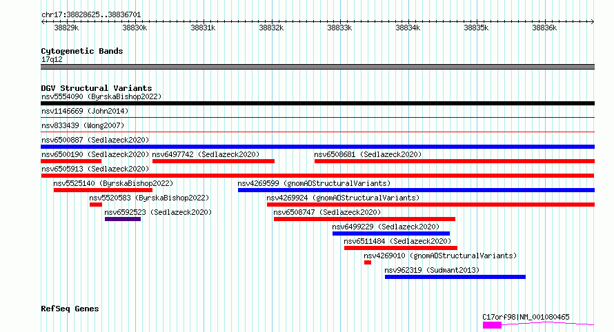Viewport: 614px width, 332px height.
Task: Open the nsv4269924 (gnomADStructuralVariants) label
Action: pyautogui.click(x=343, y=198)
